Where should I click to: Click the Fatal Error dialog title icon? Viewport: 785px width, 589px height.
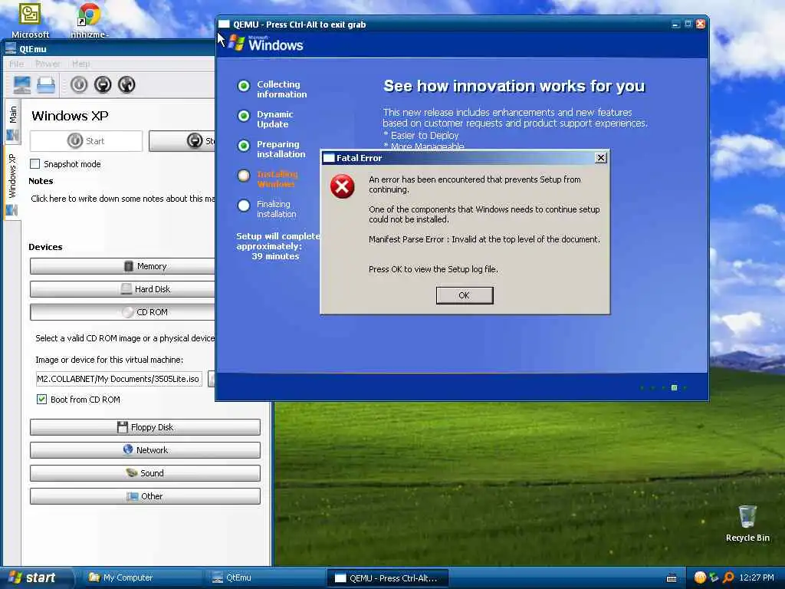tap(329, 158)
